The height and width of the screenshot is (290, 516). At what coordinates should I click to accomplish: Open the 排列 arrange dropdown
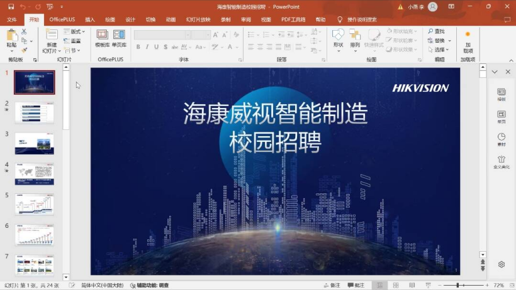pos(356,38)
